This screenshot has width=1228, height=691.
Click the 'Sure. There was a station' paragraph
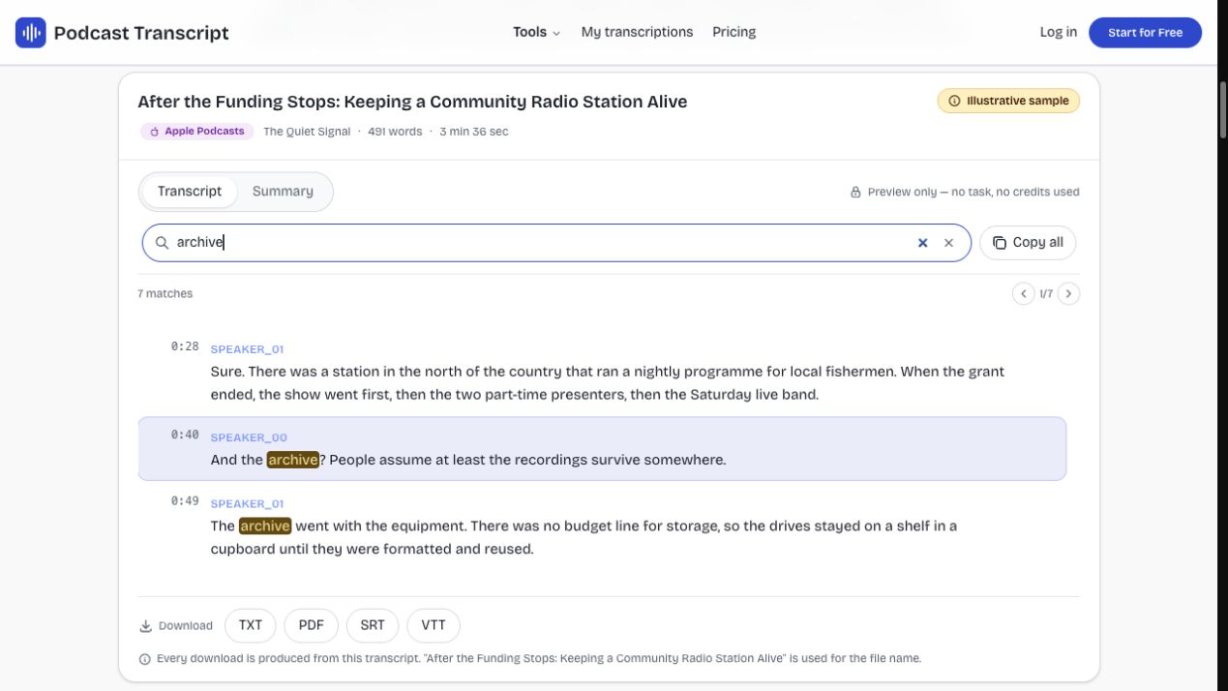pyautogui.click(x=608, y=383)
